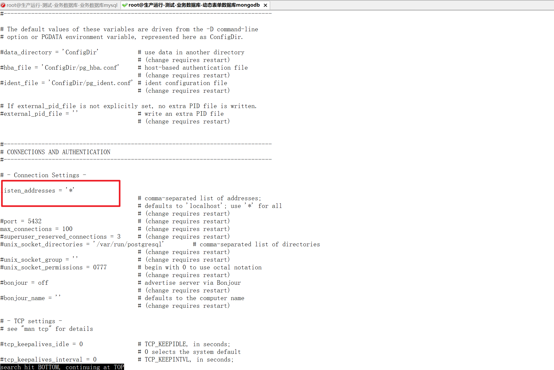Click the green checkmark icon on mongodb tab

point(125,5)
